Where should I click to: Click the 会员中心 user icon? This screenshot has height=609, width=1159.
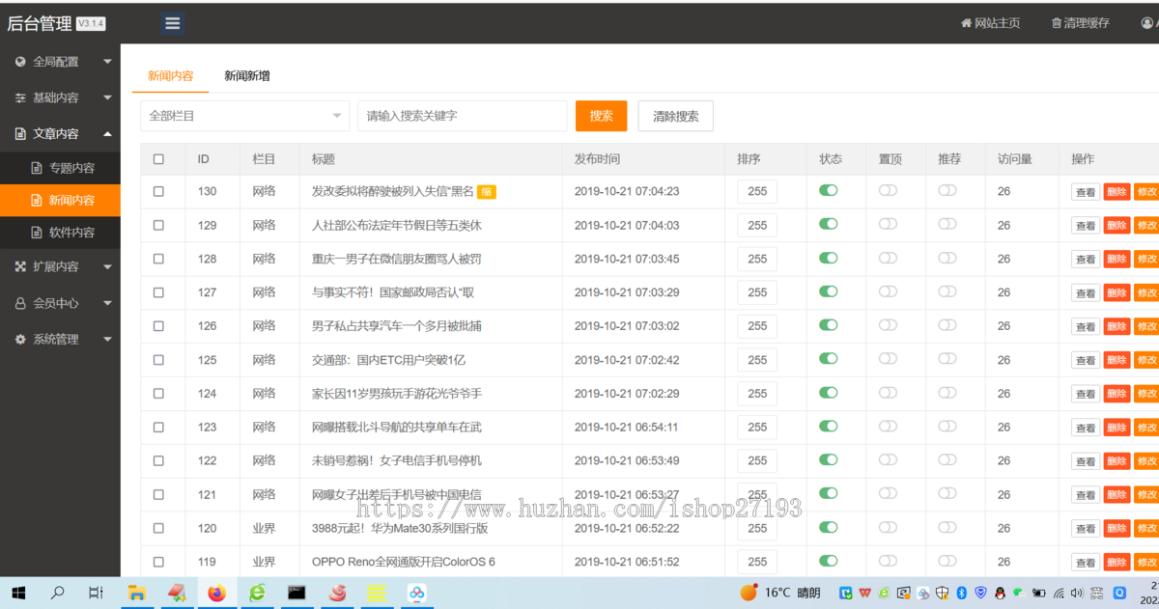20,303
